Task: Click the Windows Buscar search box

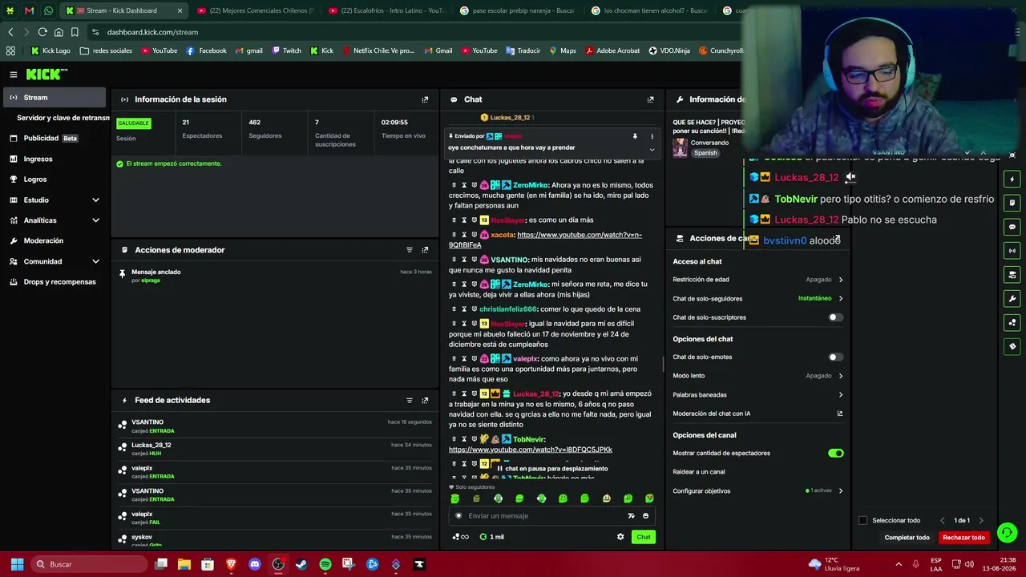Action: (87, 564)
